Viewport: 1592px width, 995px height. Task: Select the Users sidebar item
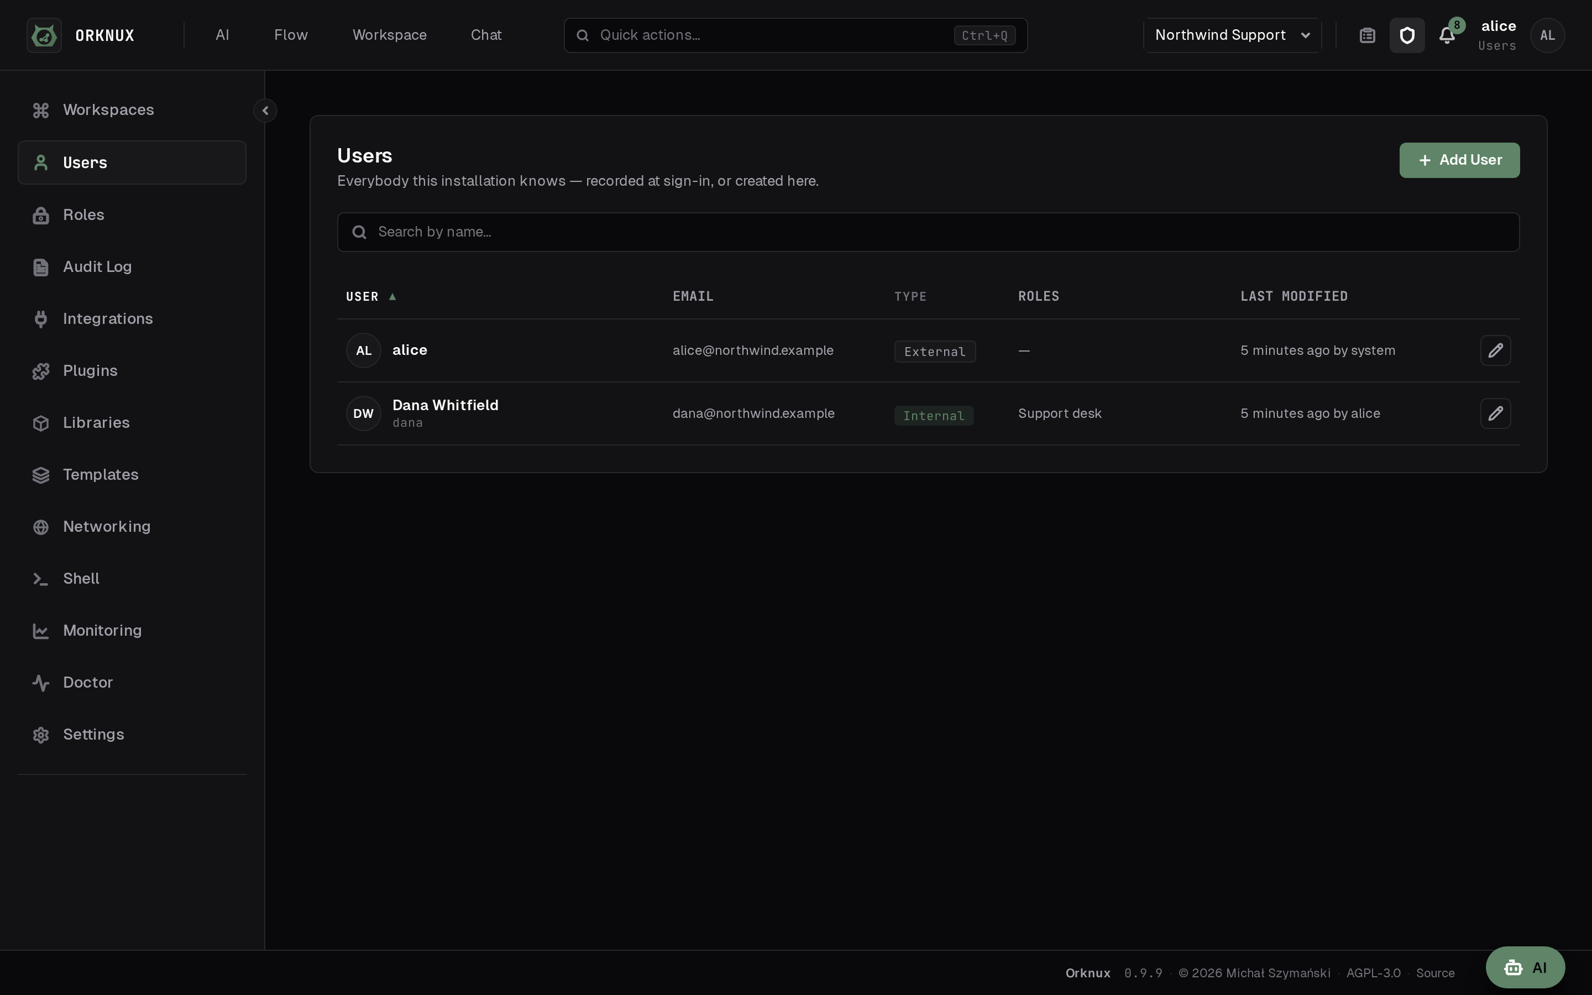[132, 163]
